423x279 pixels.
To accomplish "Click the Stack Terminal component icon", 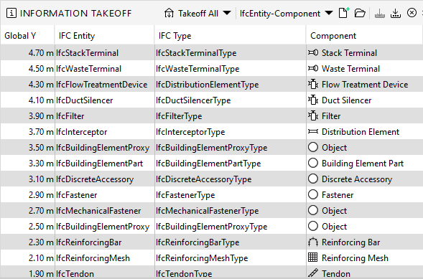I will click(x=313, y=52).
